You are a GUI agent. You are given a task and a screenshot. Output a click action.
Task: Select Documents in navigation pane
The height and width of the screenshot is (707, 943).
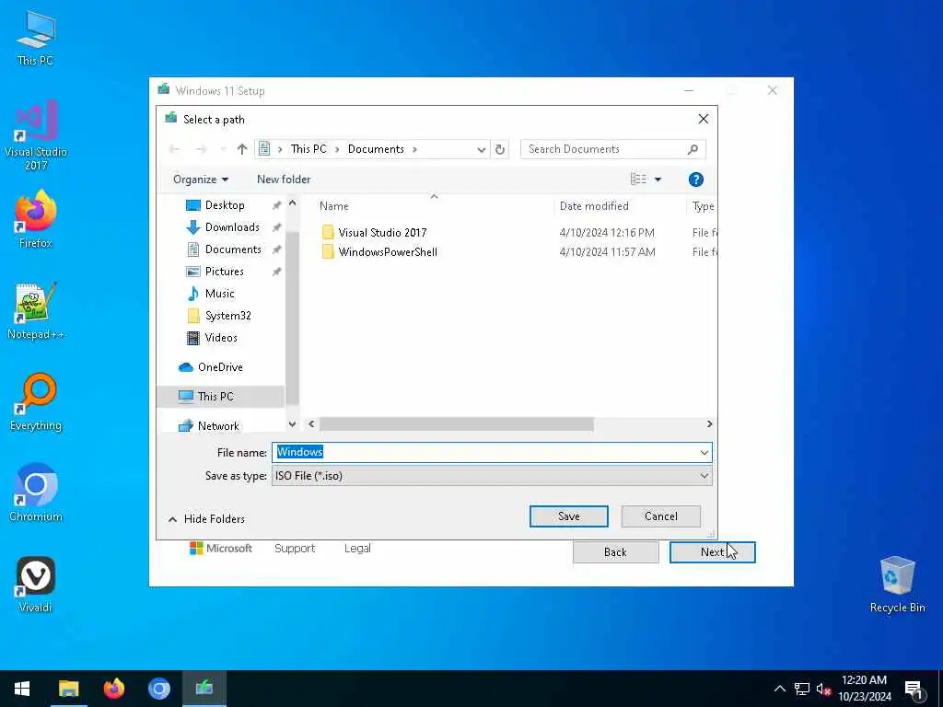click(x=233, y=249)
